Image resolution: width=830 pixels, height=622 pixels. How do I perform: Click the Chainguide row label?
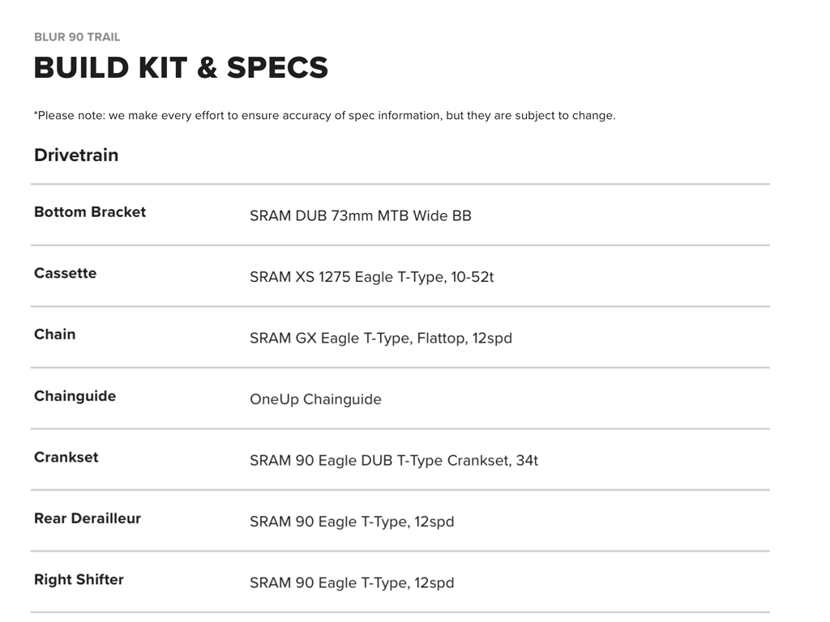point(75,396)
